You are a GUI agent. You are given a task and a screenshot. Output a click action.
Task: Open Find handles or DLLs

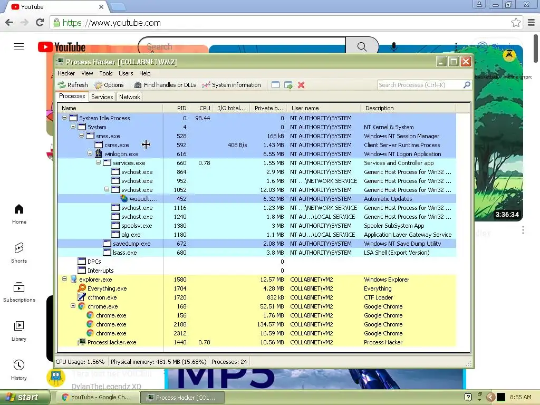click(x=165, y=85)
